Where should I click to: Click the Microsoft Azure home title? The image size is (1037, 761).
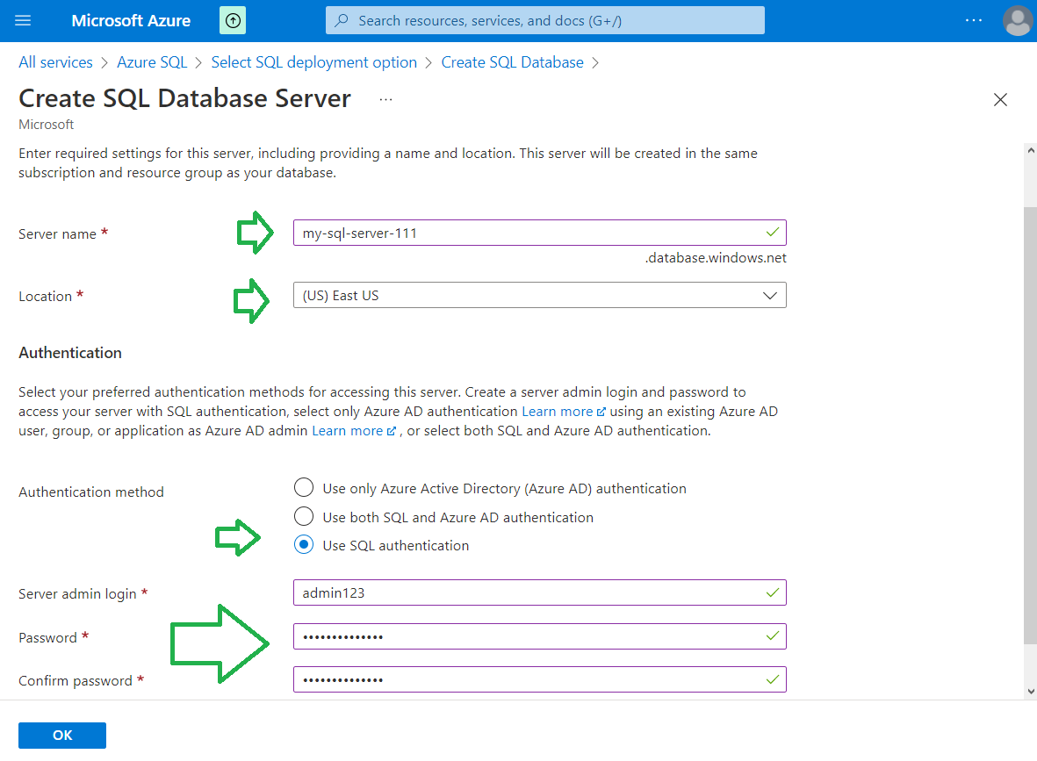(131, 20)
